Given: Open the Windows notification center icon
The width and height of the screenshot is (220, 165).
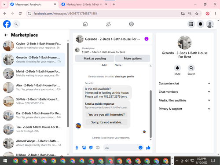Looking at the screenshot, I should [213, 161].
